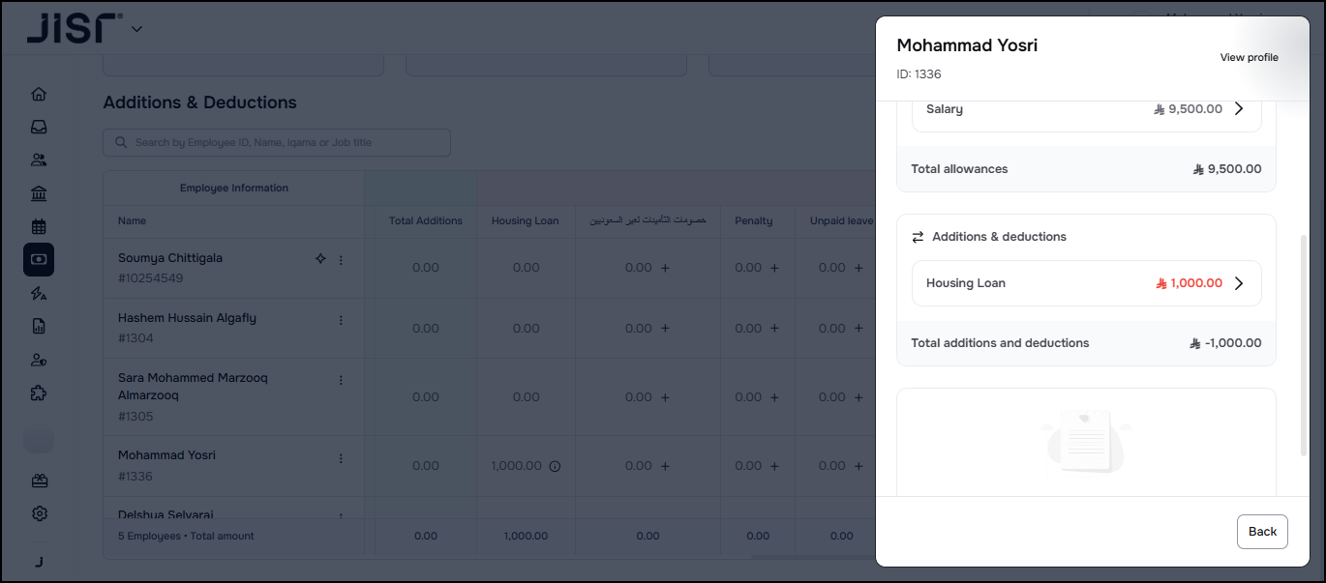Open the employees people icon in sidebar
Screen dimensions: 1326x583
(x=39, y=160)
